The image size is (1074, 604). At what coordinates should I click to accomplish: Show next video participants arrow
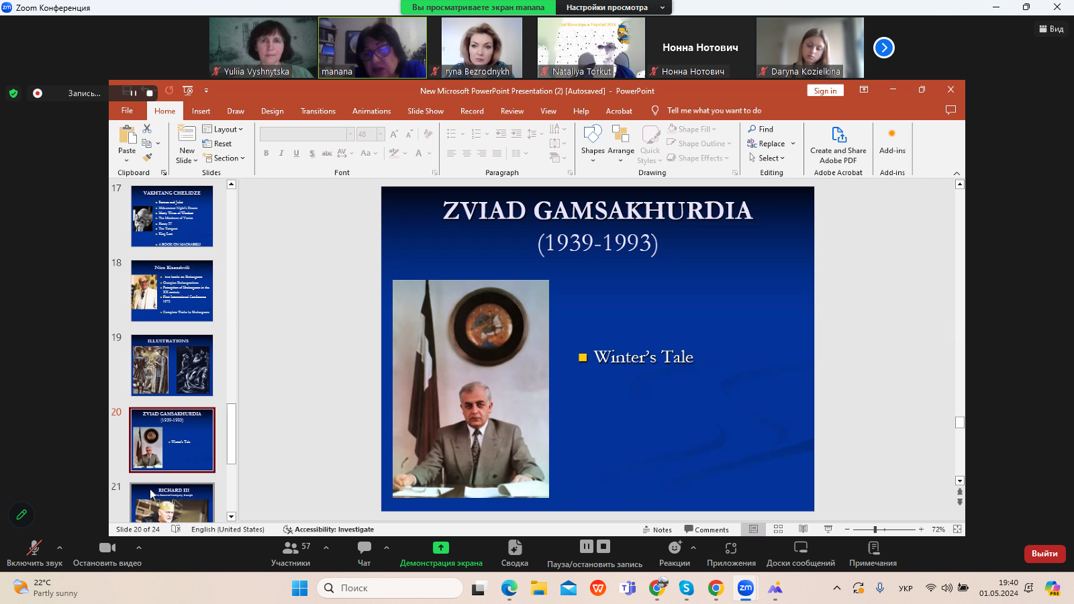point(883,48)
